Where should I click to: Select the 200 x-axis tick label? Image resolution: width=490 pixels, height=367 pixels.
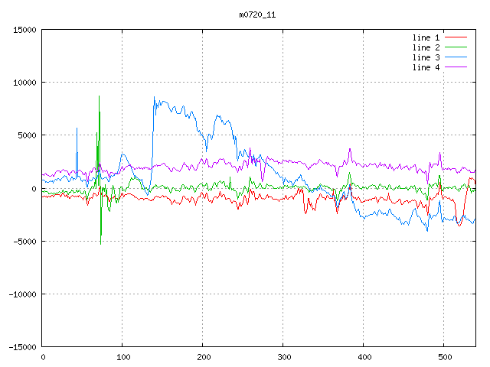coord(203,356)
